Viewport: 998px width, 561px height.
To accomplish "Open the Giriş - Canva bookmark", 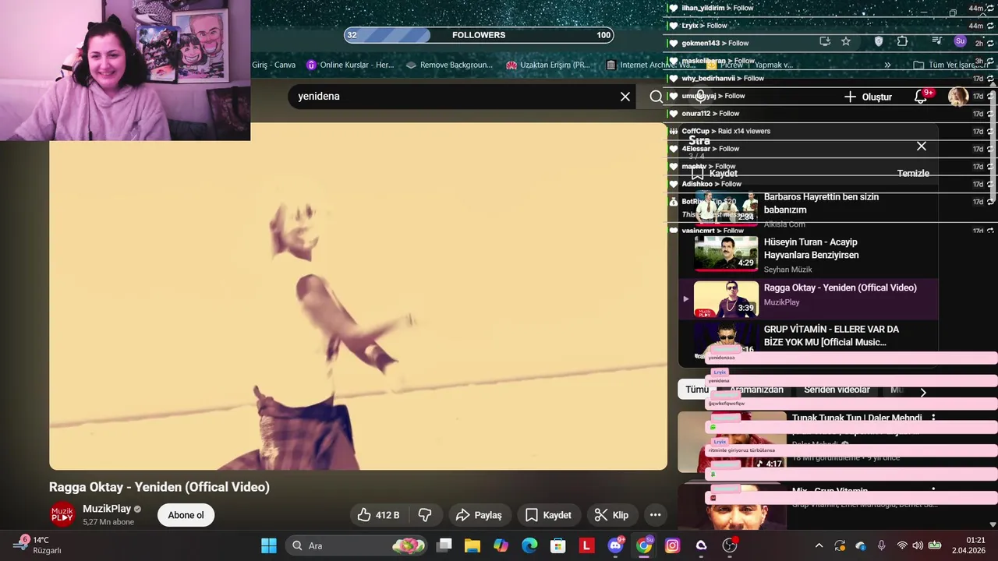I will click(273, 65).
